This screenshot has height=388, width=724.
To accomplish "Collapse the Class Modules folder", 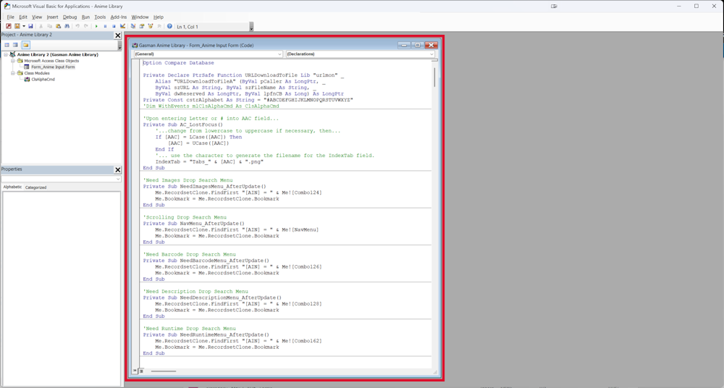I will 13,73.
